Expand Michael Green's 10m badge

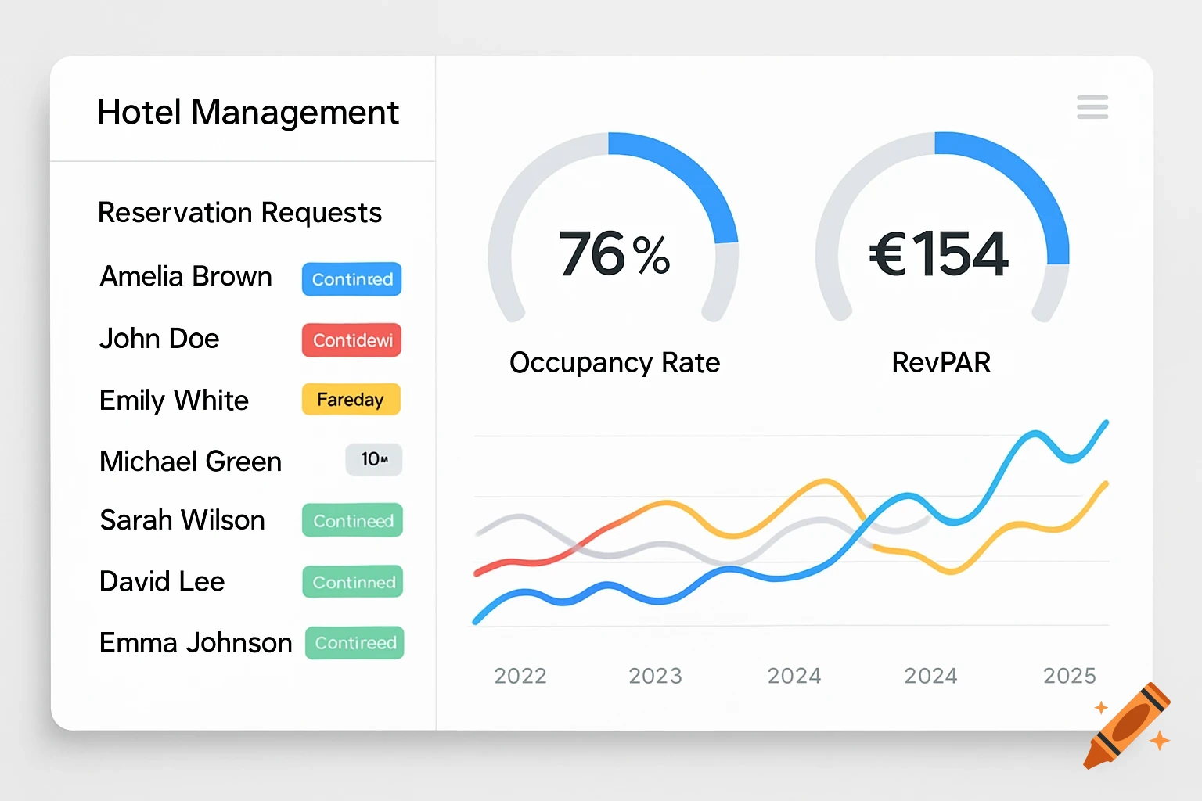pyautogui.click(x=373, y=460)
